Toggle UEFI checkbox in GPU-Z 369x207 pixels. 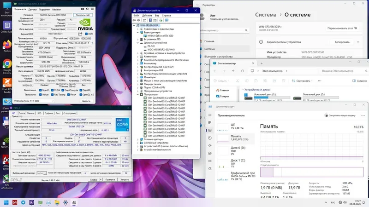click(86, 34)
